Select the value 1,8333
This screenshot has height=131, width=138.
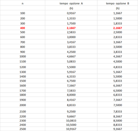[118, 24]
